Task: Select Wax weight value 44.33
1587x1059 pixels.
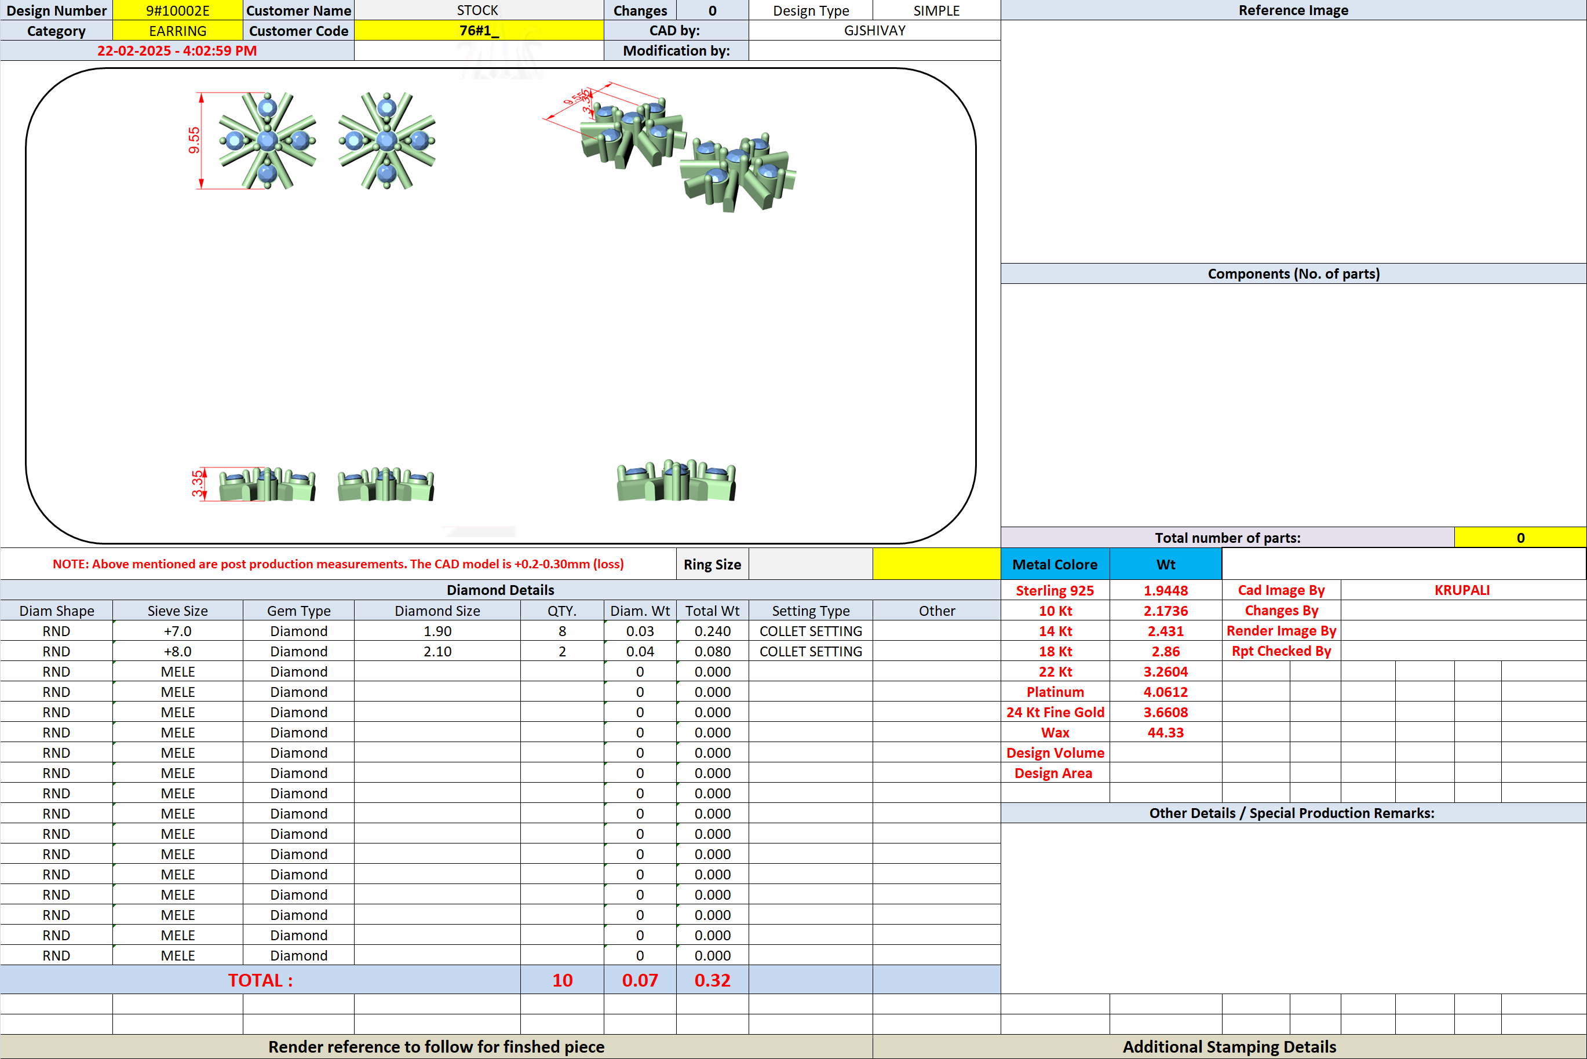Action: pos(1166,732)
